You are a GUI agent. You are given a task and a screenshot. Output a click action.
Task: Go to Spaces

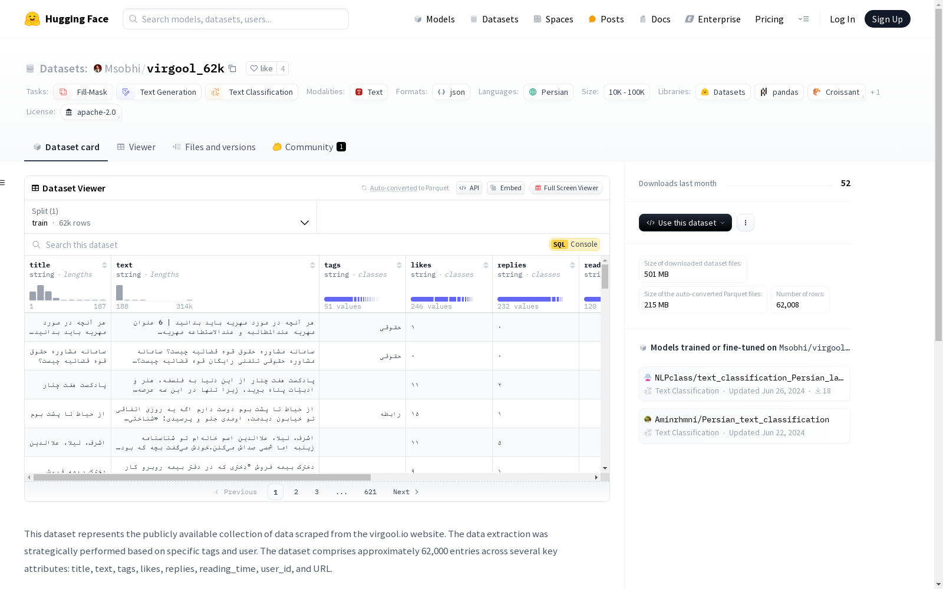[x=553, y=19]
